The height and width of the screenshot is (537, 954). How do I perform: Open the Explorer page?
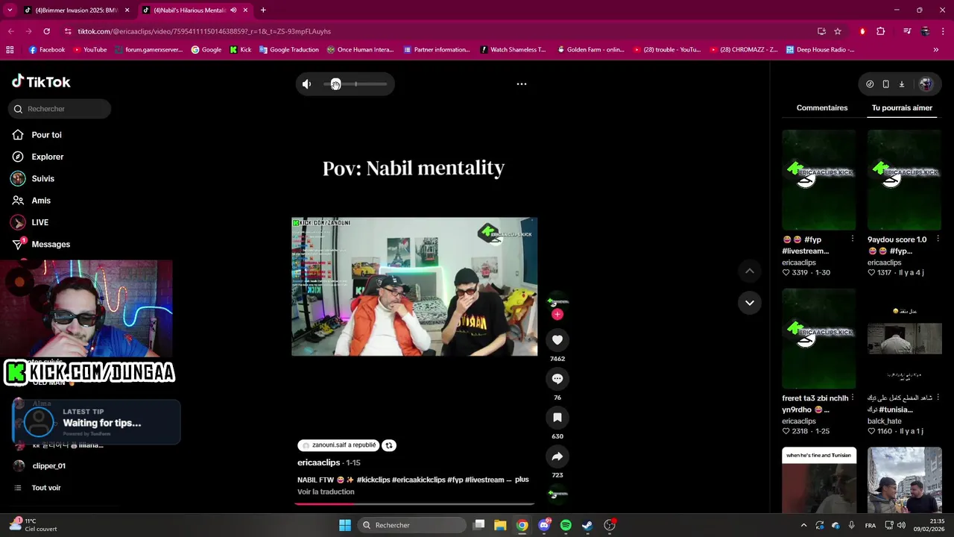click(x=47, y=157)
